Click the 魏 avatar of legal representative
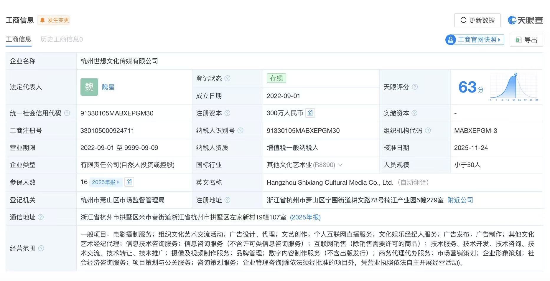The image size is (550, 281). (x=89, y=87)
